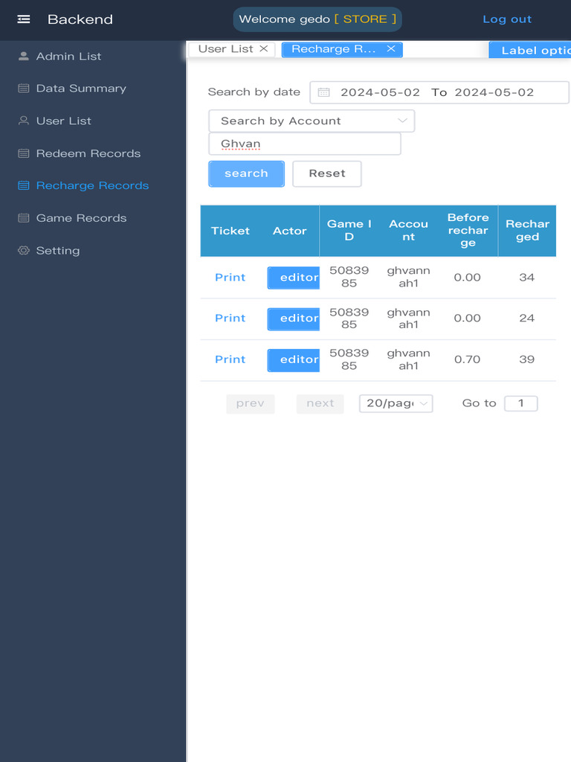Click the Before recharge value 0.70
571x762 pixels.
(x=467, y=359)
